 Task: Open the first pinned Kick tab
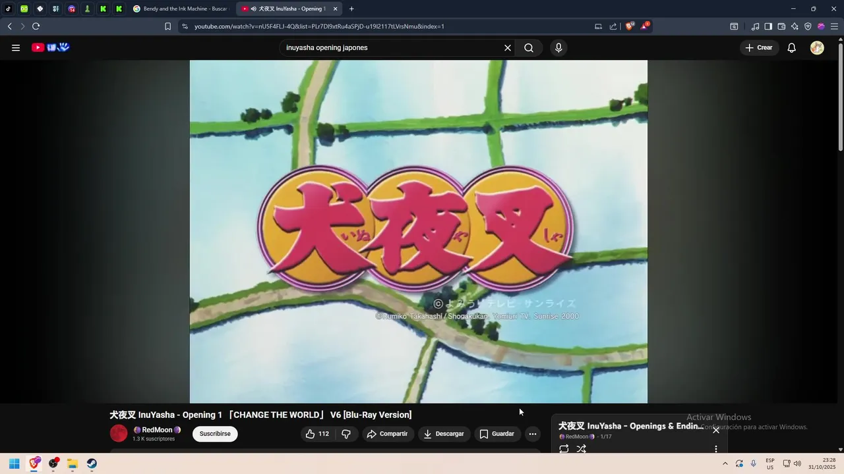103,9
